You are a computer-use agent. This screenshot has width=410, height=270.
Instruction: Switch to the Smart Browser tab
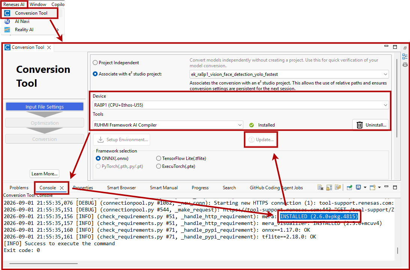pos(121,188)
